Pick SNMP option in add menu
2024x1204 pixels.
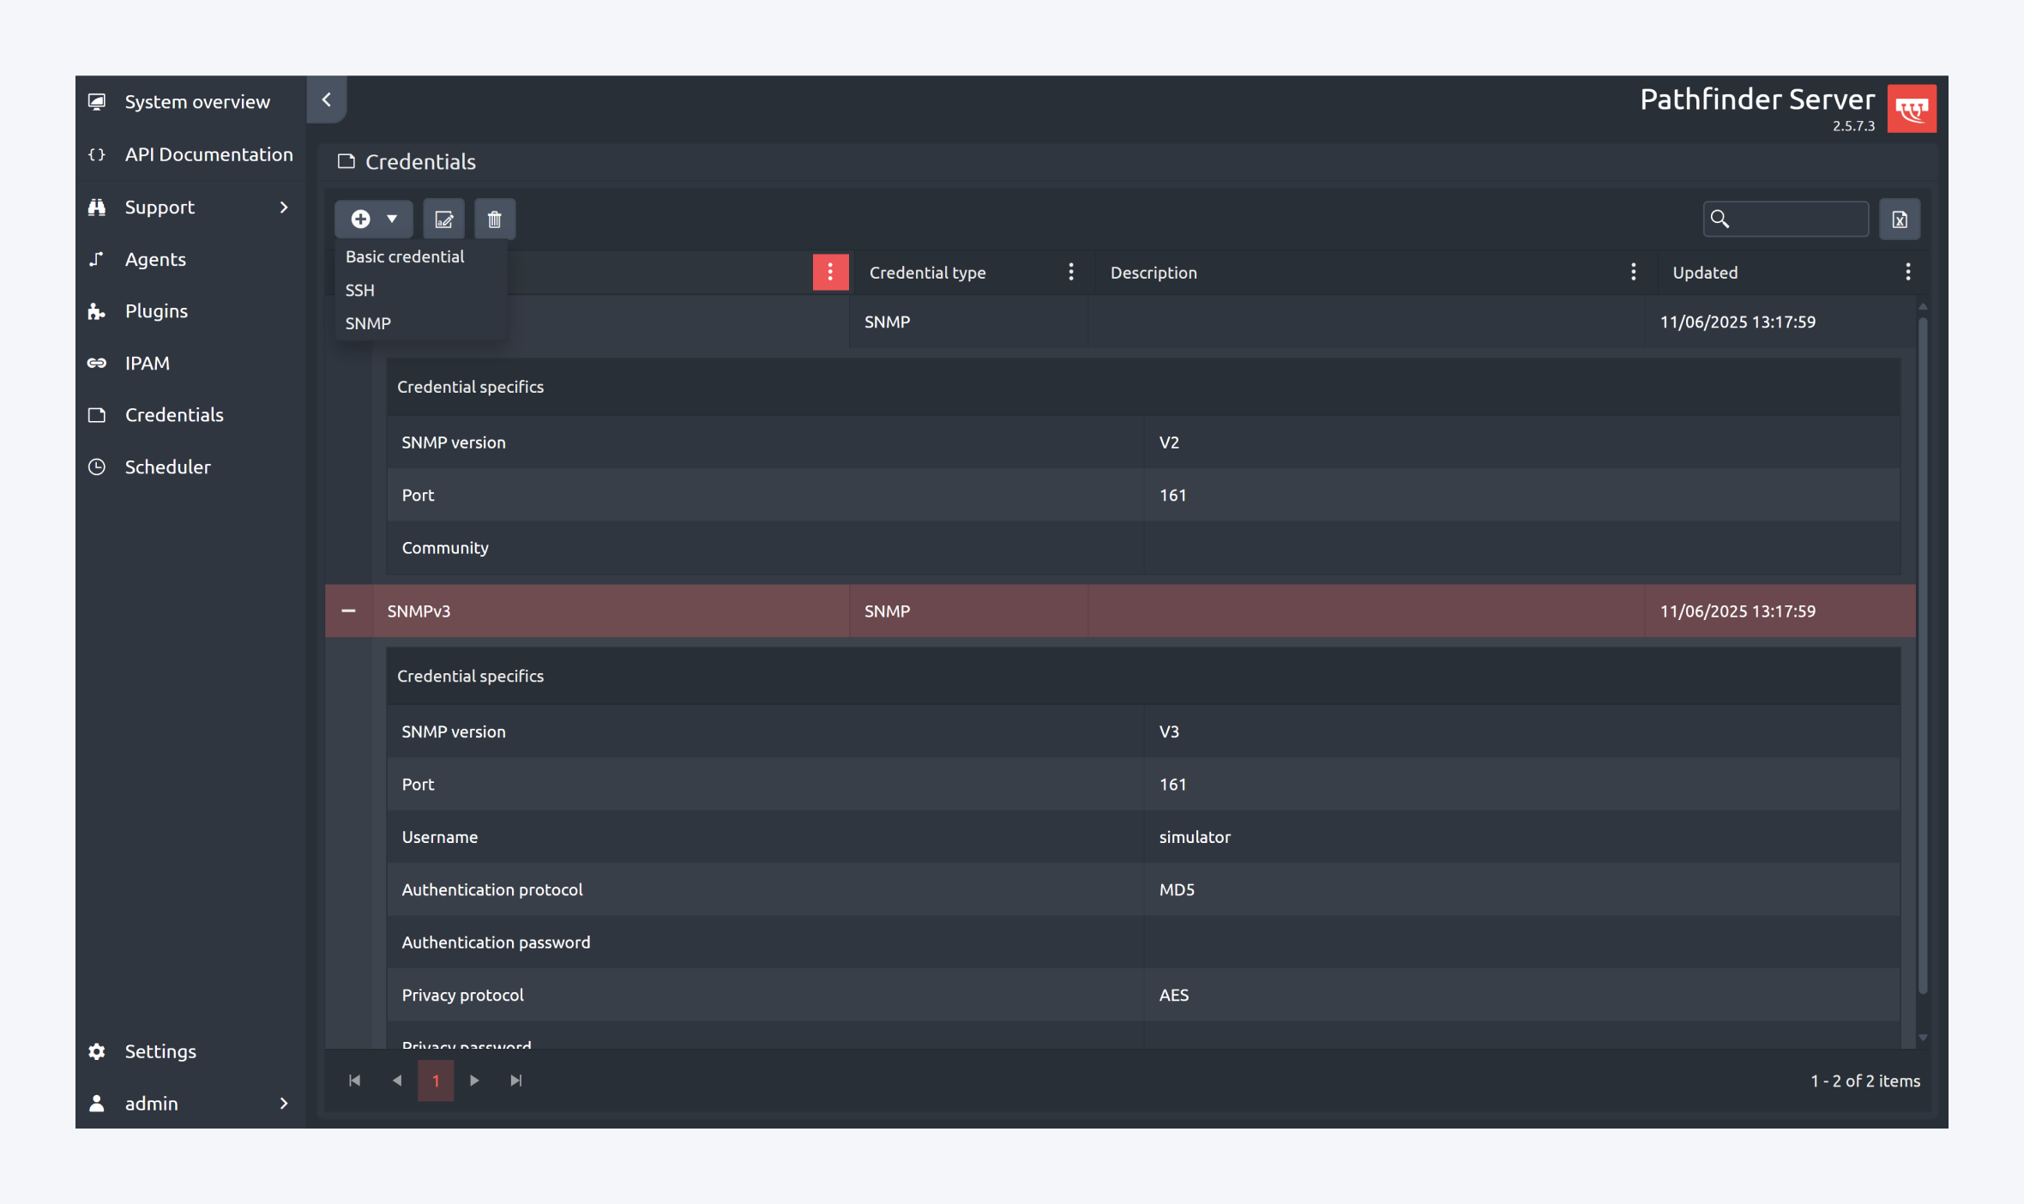pyautogui.click(x=368, y=323)
